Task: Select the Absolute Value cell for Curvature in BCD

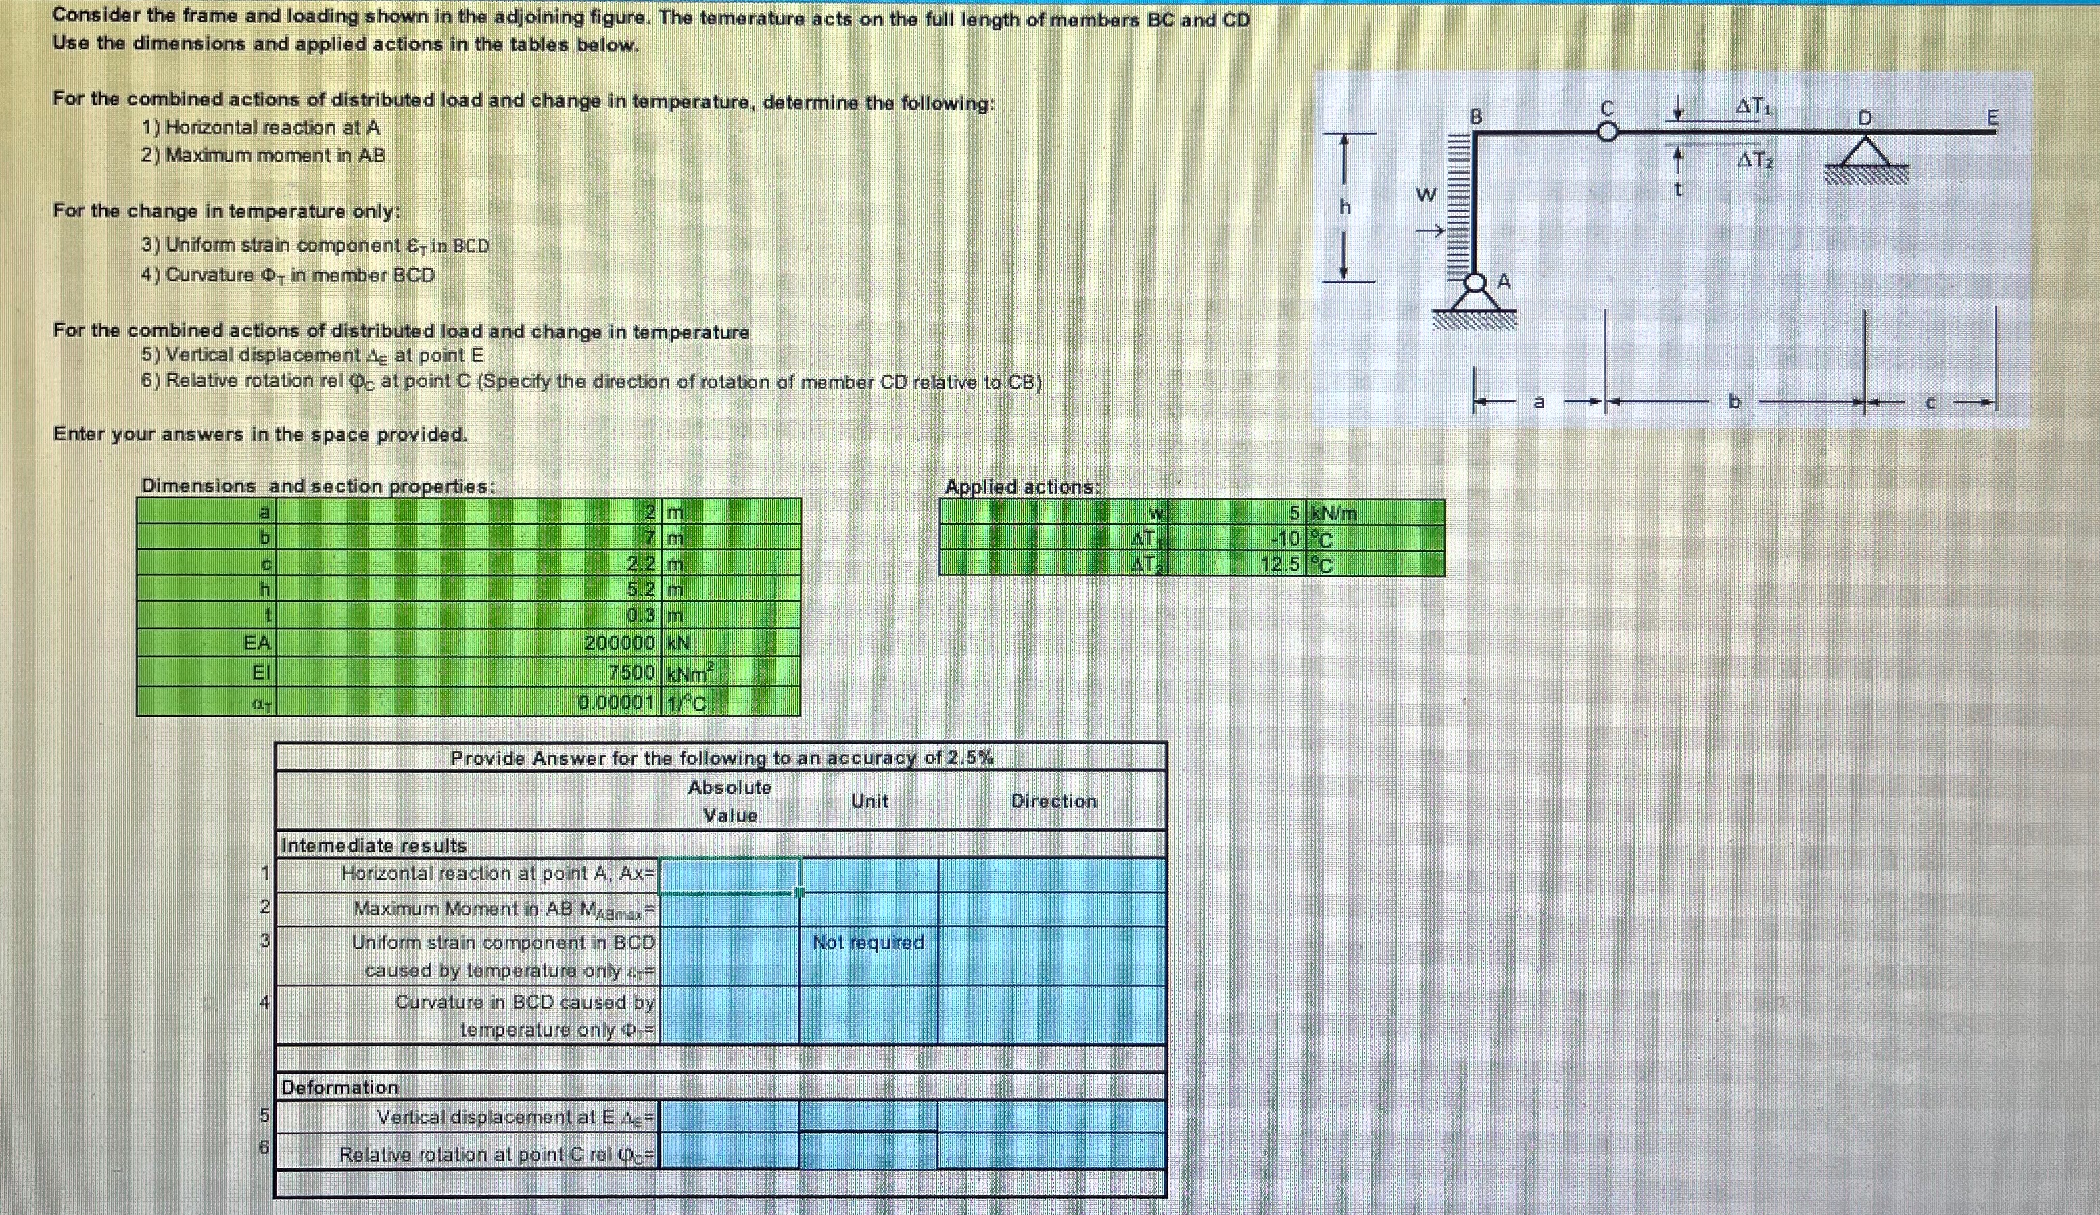Action: pos(730,1015)
